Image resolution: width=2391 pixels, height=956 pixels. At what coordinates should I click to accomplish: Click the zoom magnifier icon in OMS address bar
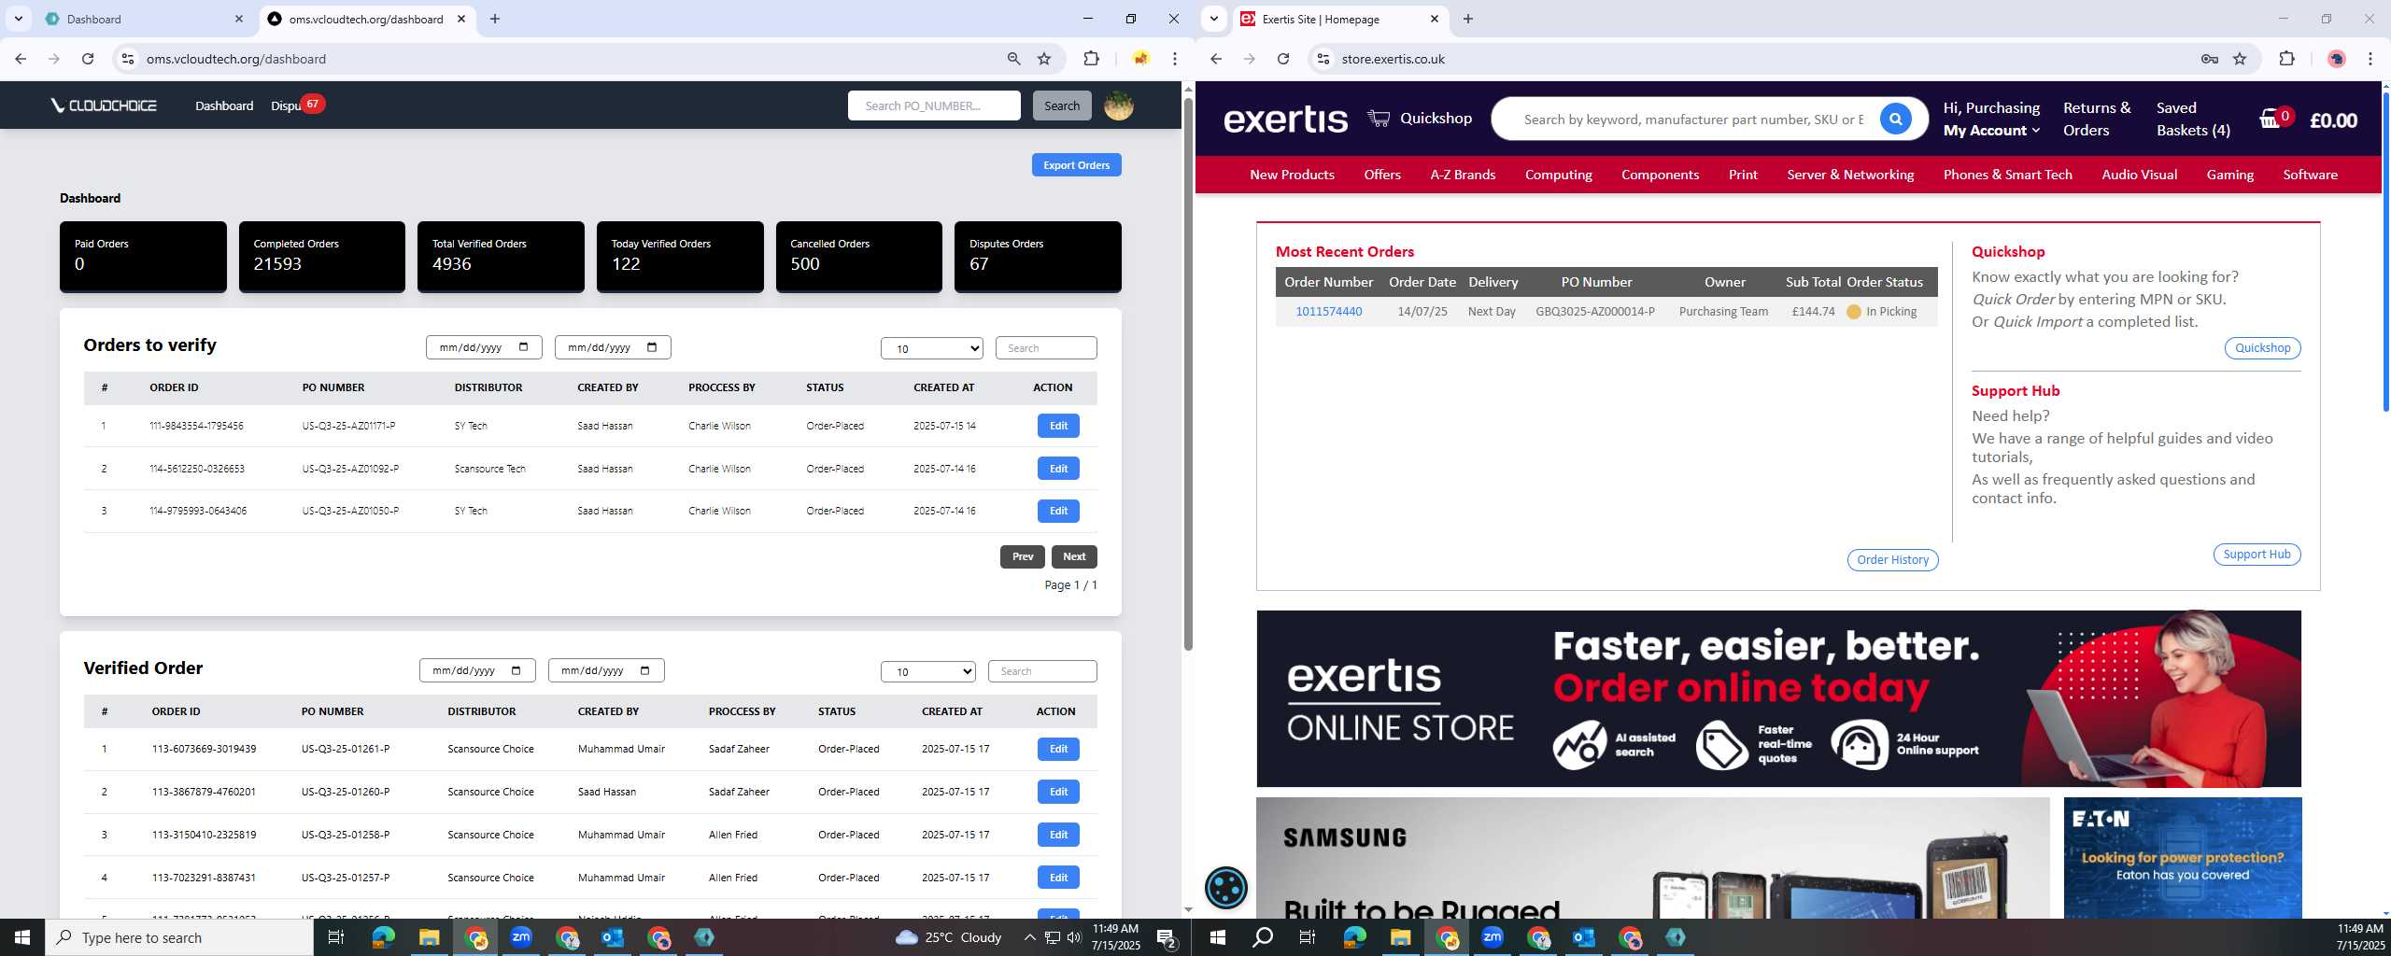(1013, 59)
